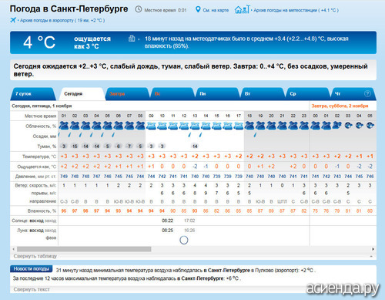Click the rain drop icon at hour 14
This screenshot has width=385, height=300.
click(x=200, y=135)
